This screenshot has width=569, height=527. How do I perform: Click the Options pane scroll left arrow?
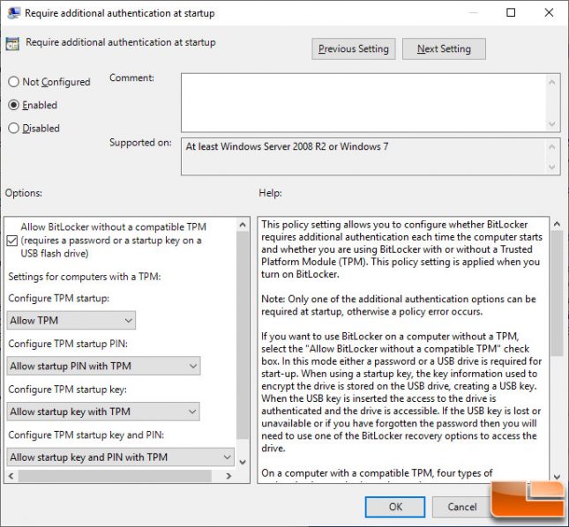click(11, 476)
